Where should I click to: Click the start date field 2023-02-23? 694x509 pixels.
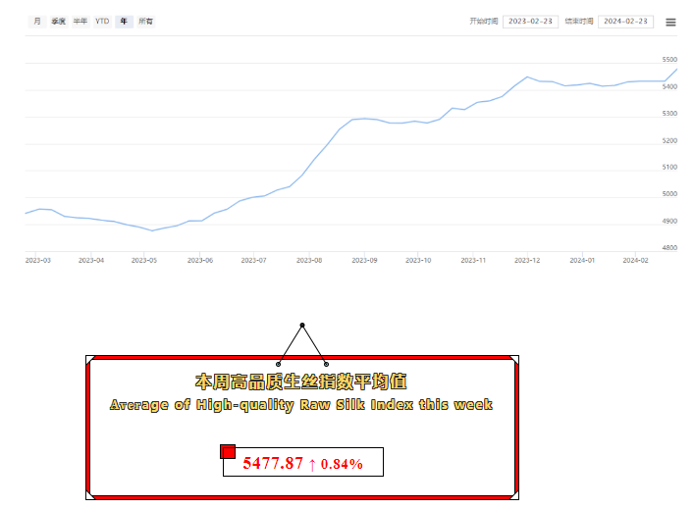(530, 21)
